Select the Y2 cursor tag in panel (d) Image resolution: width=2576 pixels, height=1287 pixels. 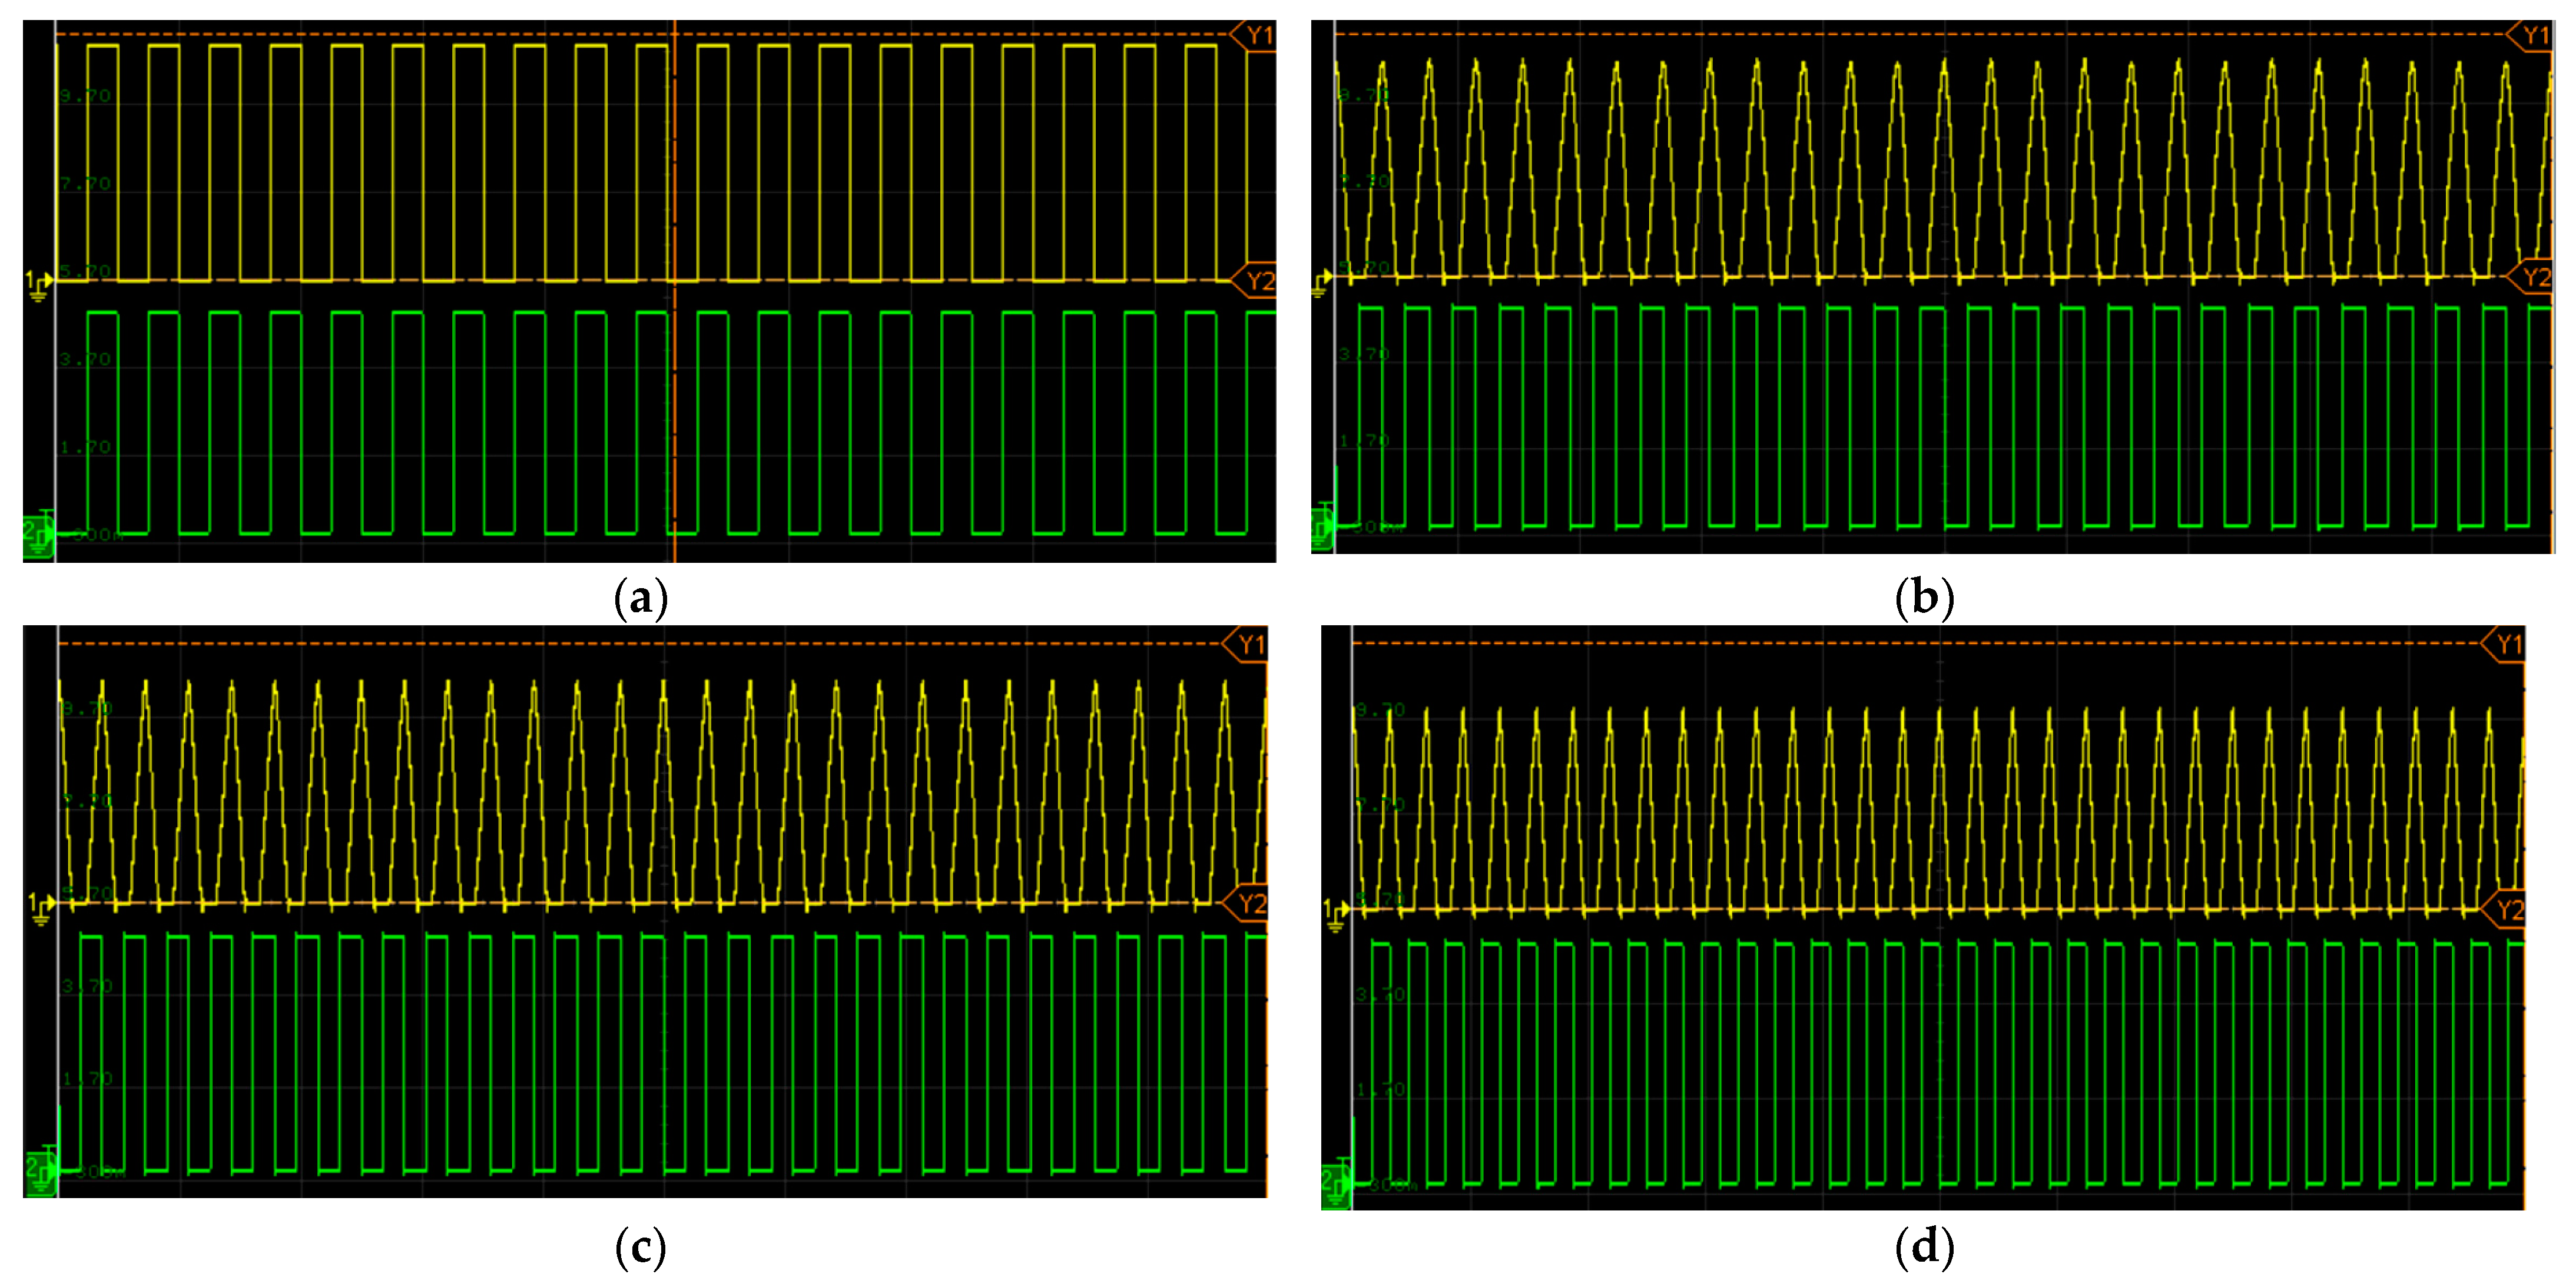click(x=2507, y=910)
